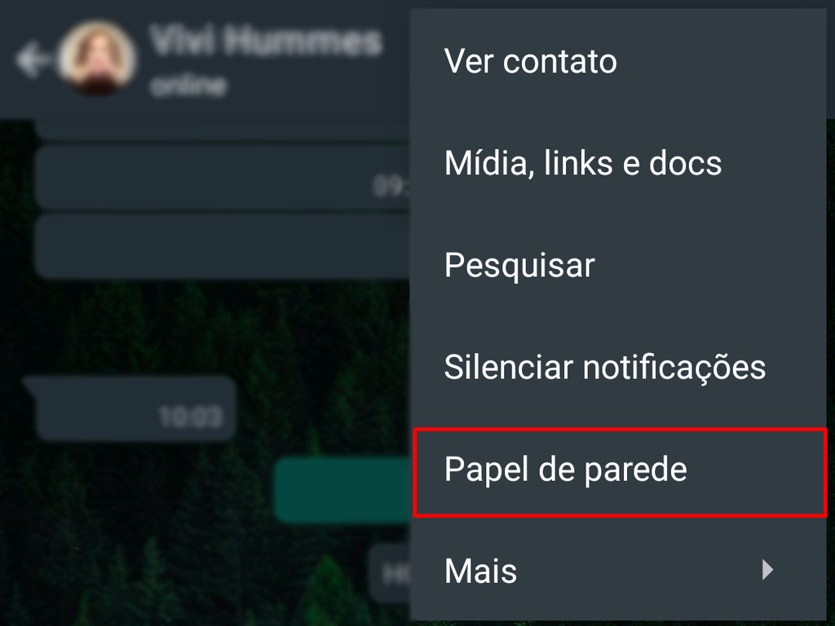
Task: Click the Mais menu entry label
Action: pyautogui.click(x=480, y=571)
